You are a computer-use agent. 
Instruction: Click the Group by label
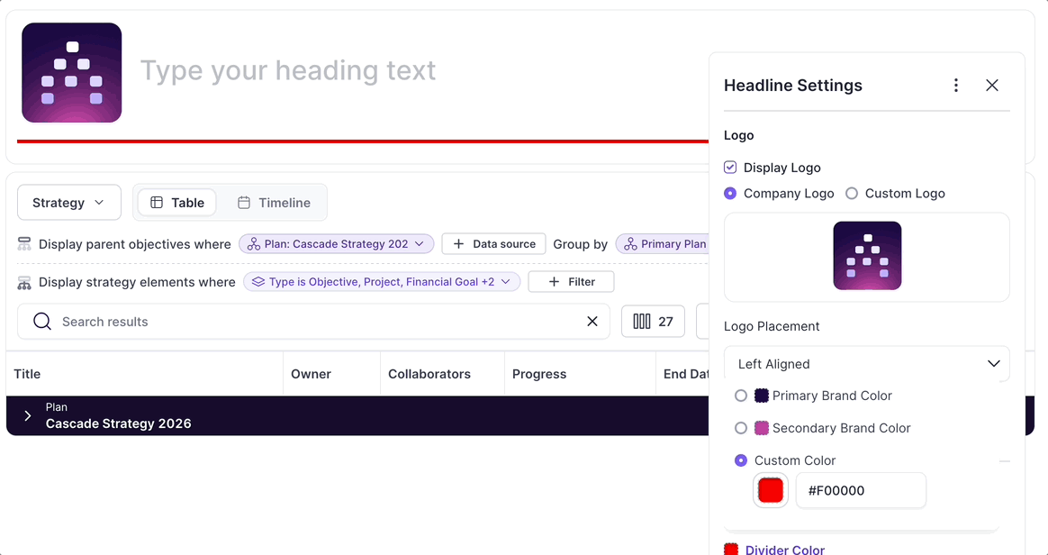(580, 245)
